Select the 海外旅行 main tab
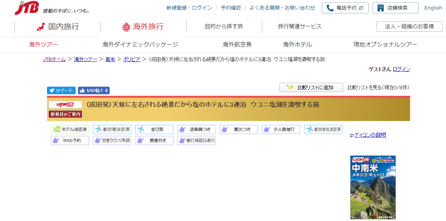446x221 pixels. 143,27
